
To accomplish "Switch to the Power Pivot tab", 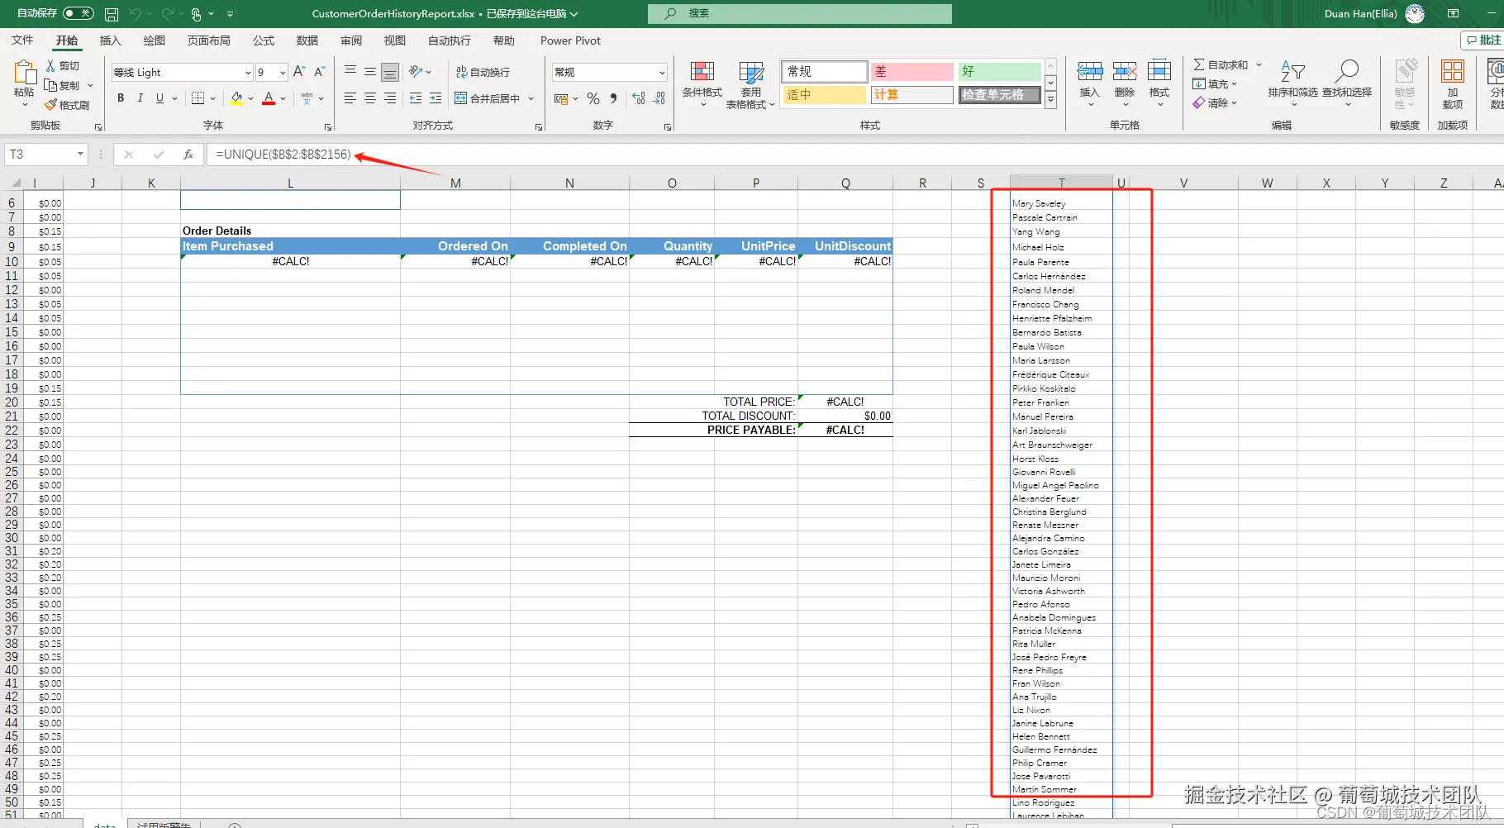I will (x=570, y=40).
